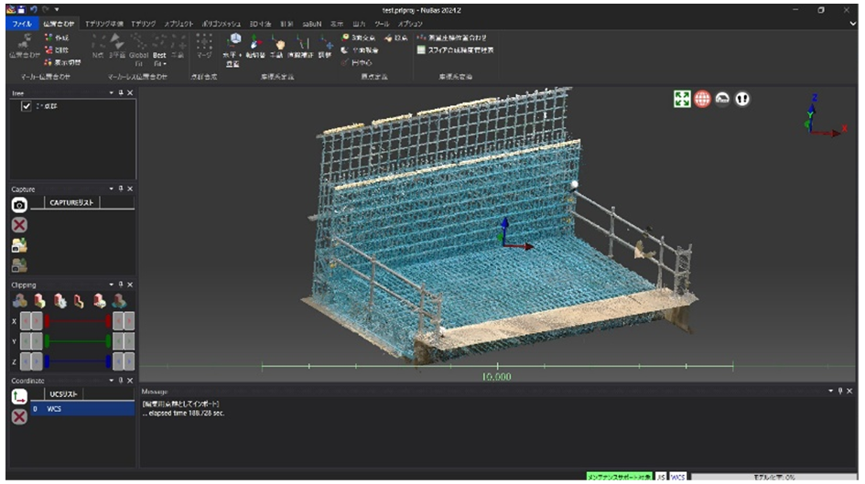Image resolution: width=865 pixels, height=484 pixels.
Task: Select the first clipping box icon
Action: tap(19, 300)
